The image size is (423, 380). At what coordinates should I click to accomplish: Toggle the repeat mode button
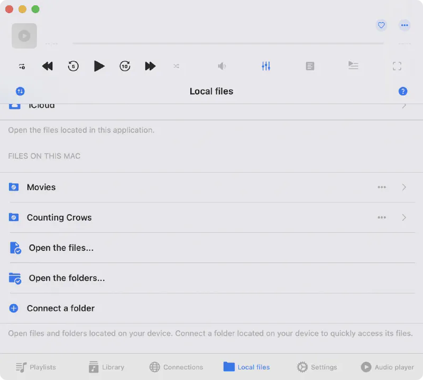pos(22,66)
